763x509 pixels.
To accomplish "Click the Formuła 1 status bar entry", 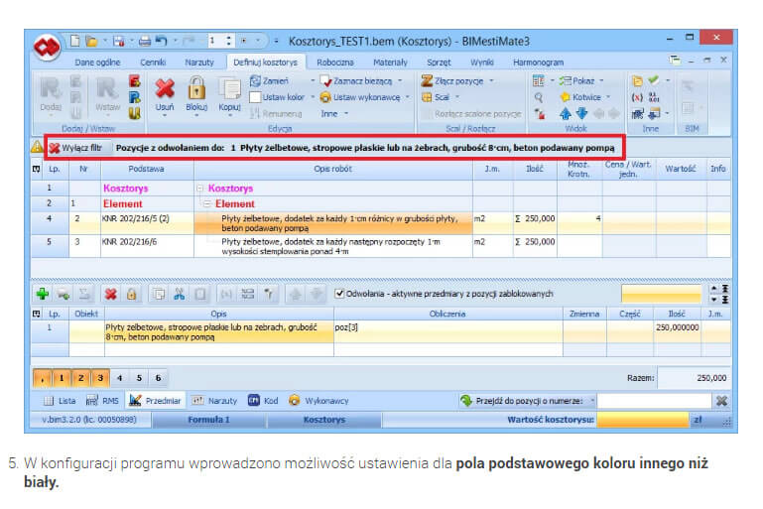I will point(208,420).
